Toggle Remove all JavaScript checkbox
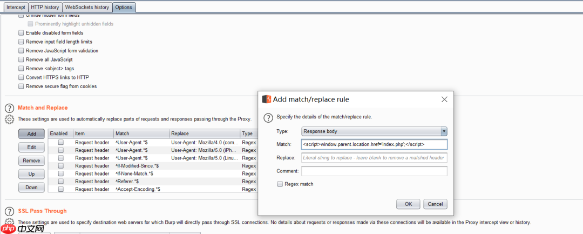The height and width of the screenshot is (234, 583). point(21,59)
